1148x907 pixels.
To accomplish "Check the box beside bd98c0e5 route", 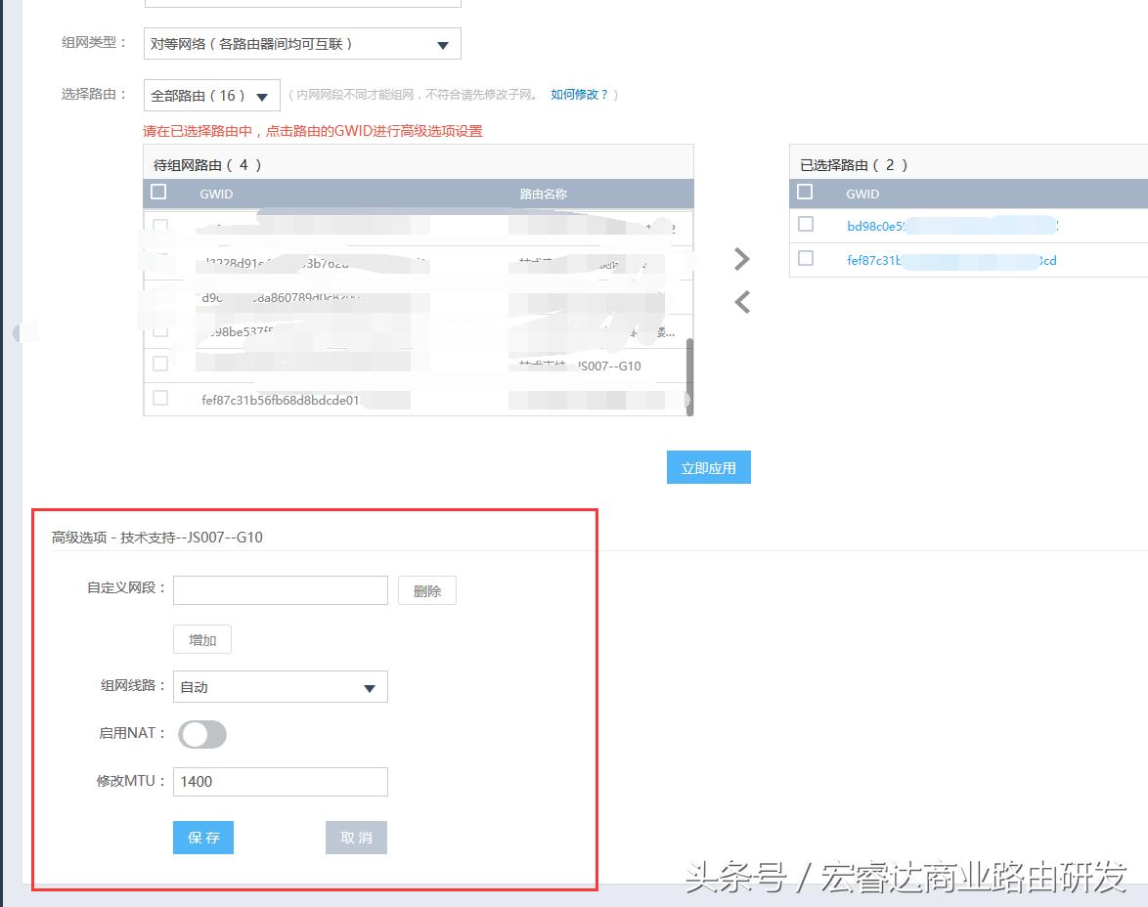I will tap(805, 224).
